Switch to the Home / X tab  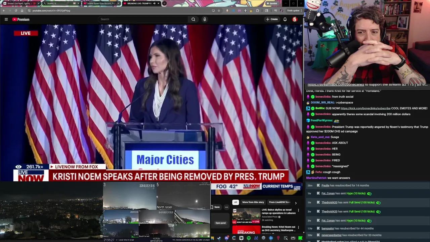tap(60, 3)
